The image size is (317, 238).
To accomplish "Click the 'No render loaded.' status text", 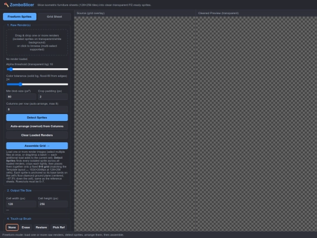I will click(x=17, y=59).
